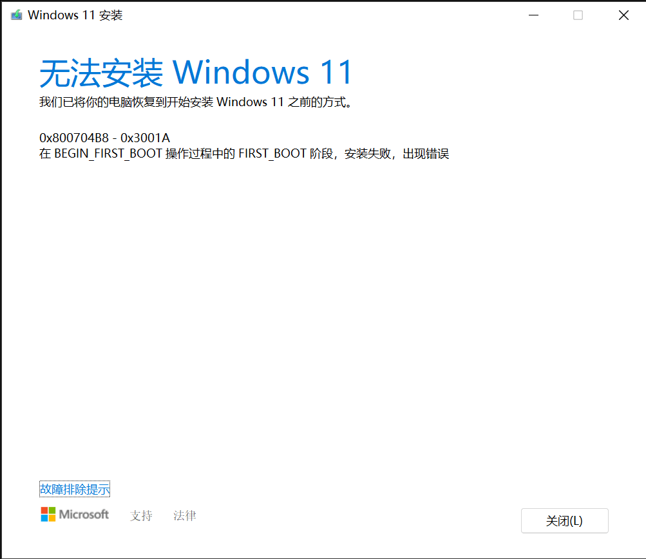This screenshot has width=646, height=559.
Task: Click the 无法安装 Windows 11 heading
Action: tap(196, 73)
